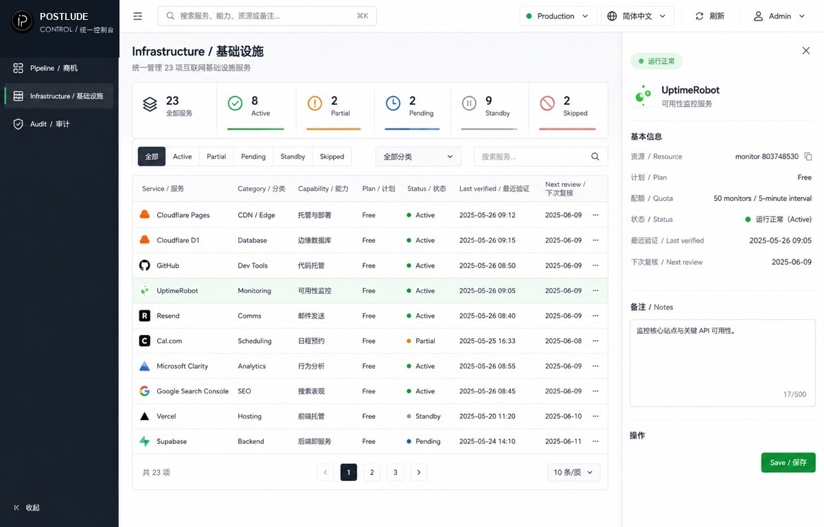Click the 23 全部服务 summary card
The width and height of the screenshot is (824, 527).
[174, 110]
